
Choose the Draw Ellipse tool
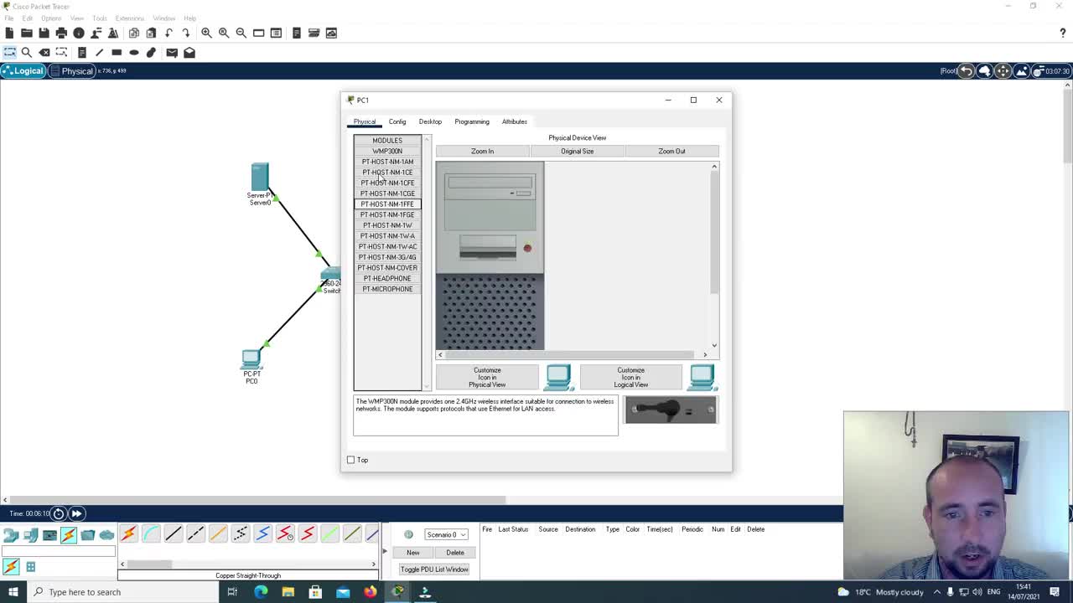pos(134,52)
